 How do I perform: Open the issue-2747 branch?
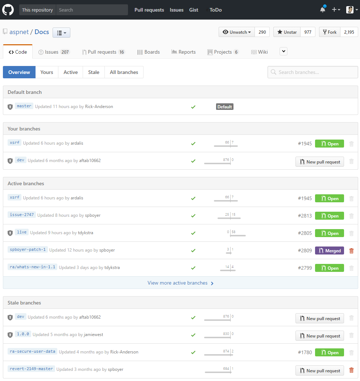[22, 215]
